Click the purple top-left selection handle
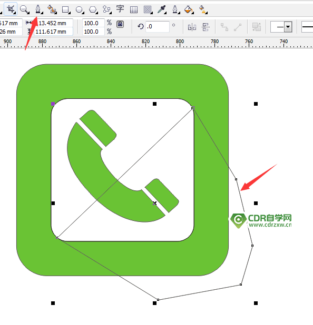Viewport: 313px width, 325px height. click(53, 104)
